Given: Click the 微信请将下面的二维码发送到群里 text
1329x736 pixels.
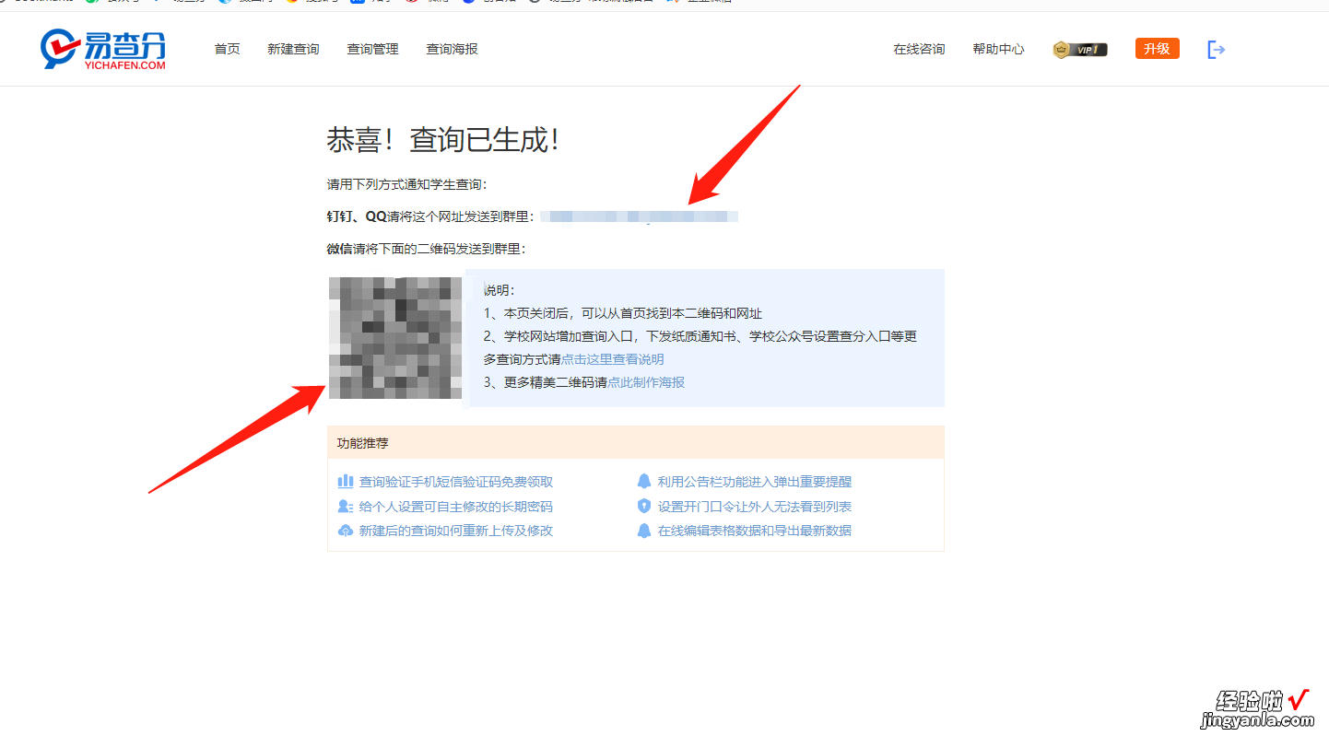Looking at the screenshot, I should [426, 249].
